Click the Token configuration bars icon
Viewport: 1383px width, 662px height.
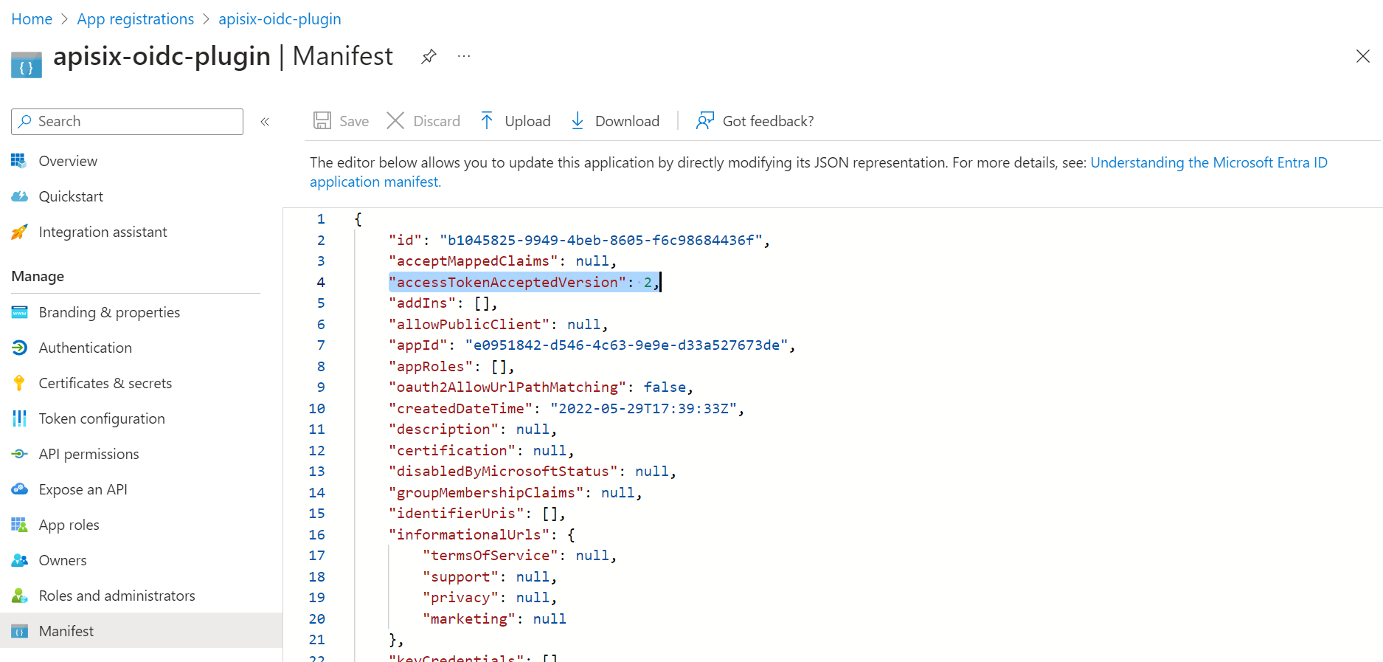click(x=19, y=418)
